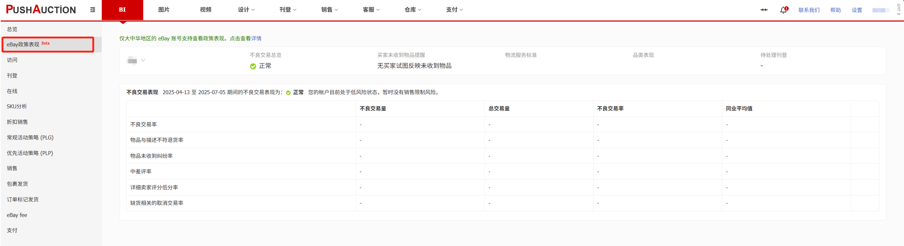This screenshot has width=904, height=246.
Task: Select 销售 in the sidebar
Action: (x=51, y=168)
